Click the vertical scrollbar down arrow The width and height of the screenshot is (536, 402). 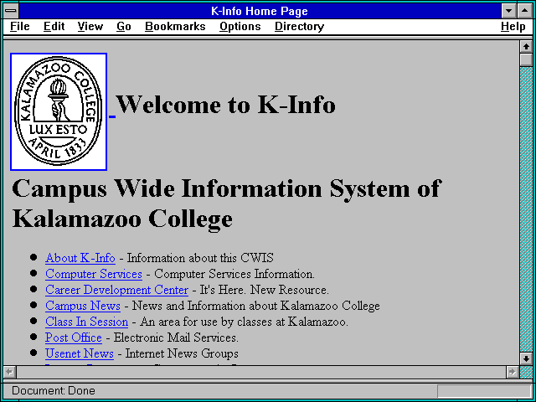526,358
